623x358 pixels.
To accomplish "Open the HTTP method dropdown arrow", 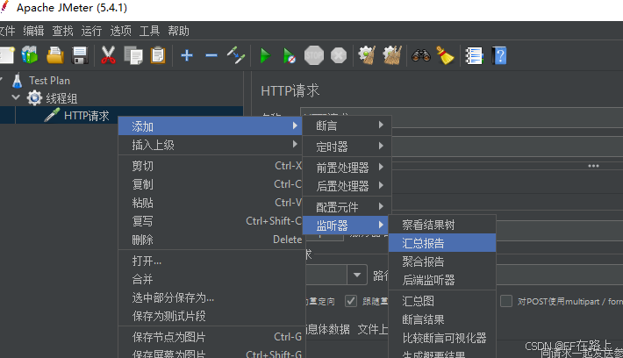I will click(357, 275).
